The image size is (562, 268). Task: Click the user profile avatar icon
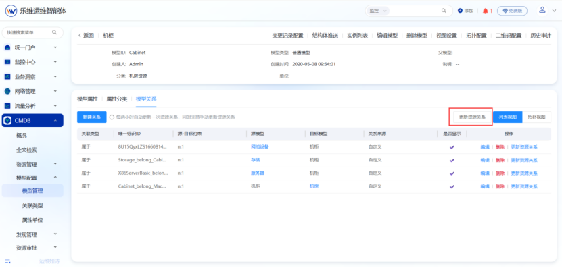click(x=542, y=10)
